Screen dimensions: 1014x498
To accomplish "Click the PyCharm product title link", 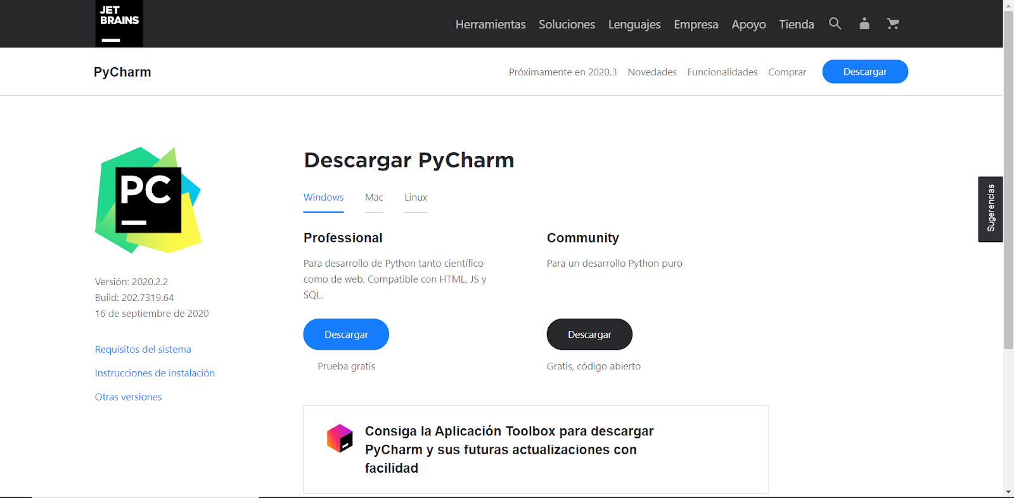I will 122,72.
